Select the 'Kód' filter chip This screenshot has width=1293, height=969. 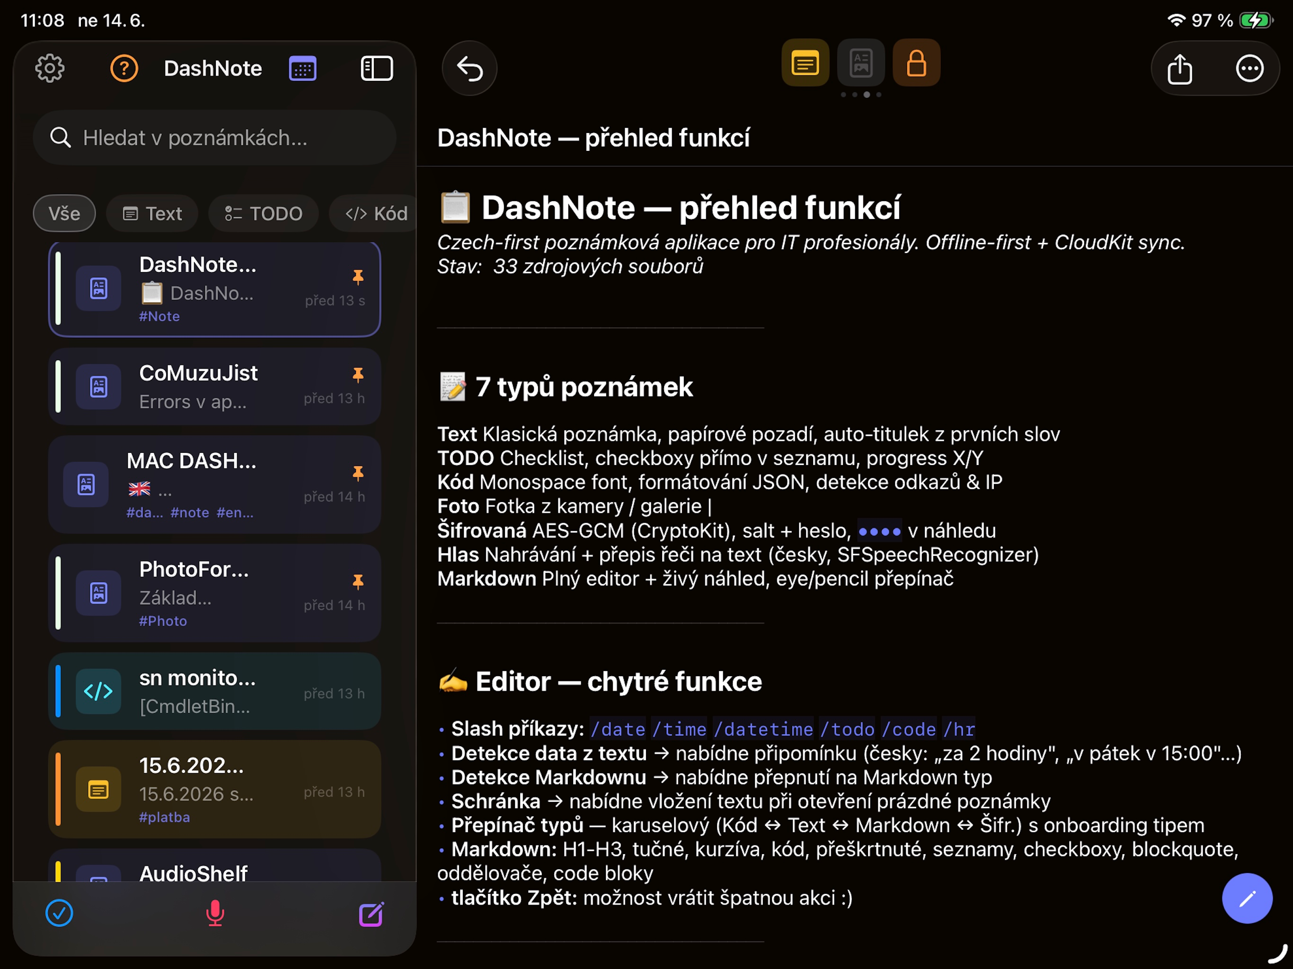(374, 213)
